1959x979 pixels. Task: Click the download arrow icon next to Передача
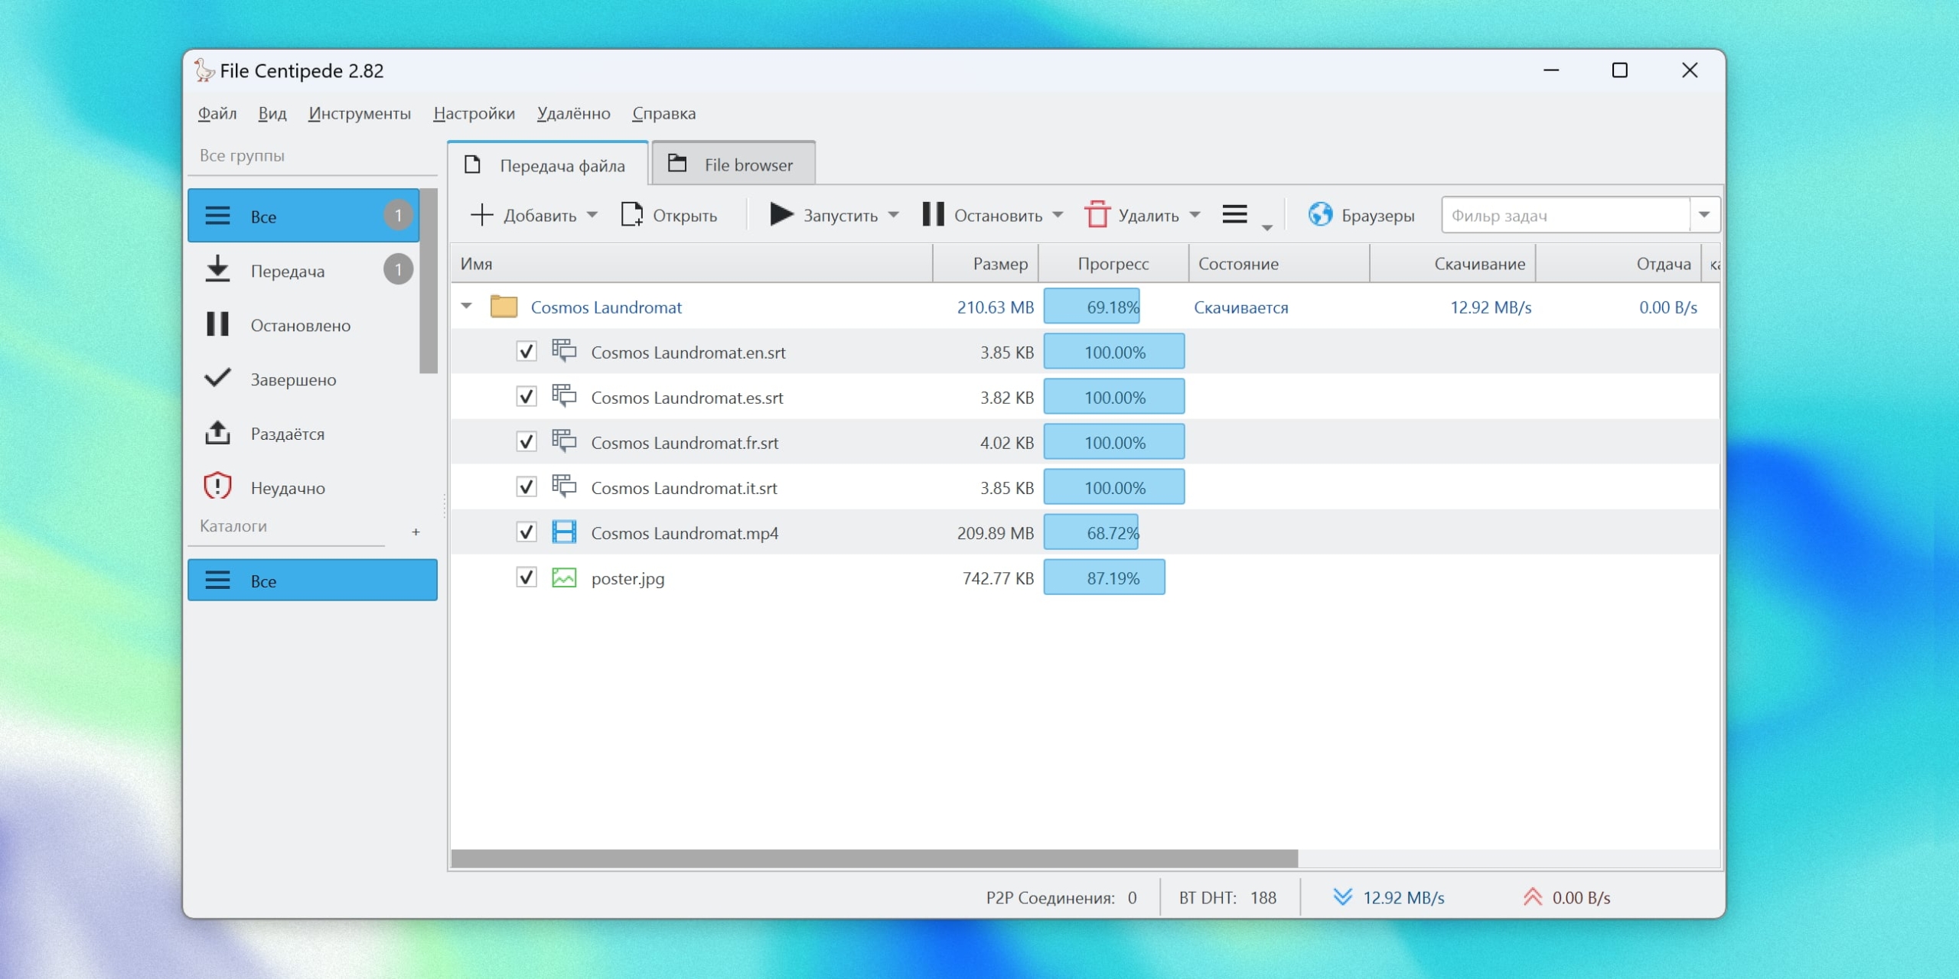217,270
